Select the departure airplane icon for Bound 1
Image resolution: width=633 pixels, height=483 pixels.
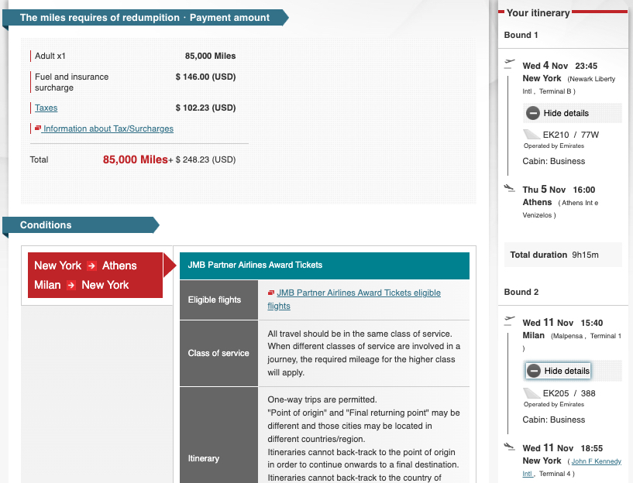coord(510,62)
